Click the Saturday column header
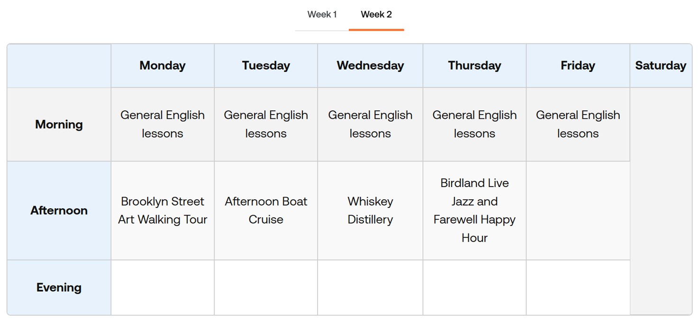This screenshot has height=322, width=700. tap(661, 66)
